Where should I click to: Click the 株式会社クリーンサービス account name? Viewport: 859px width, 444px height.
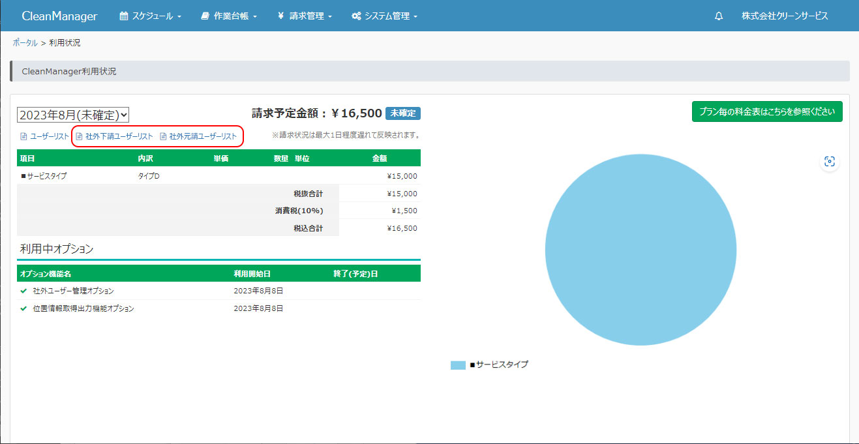click(785, 16)
